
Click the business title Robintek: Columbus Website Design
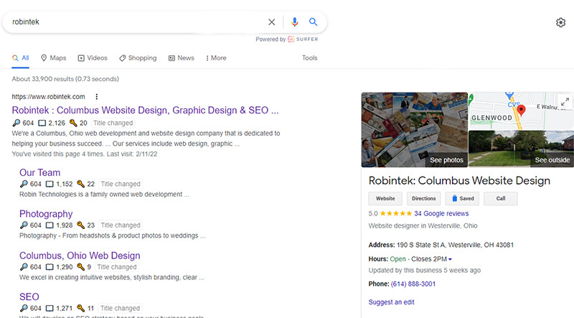459,181
